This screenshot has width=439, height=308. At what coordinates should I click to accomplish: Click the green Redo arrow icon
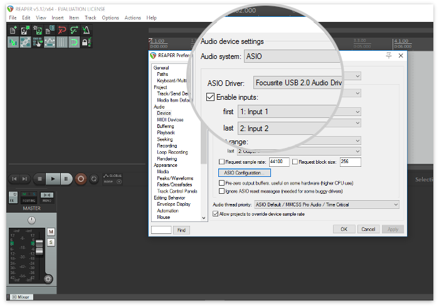coord(74,30)
